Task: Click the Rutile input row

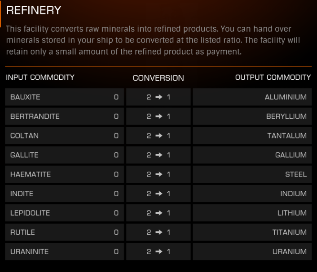Action: point(65,232)
